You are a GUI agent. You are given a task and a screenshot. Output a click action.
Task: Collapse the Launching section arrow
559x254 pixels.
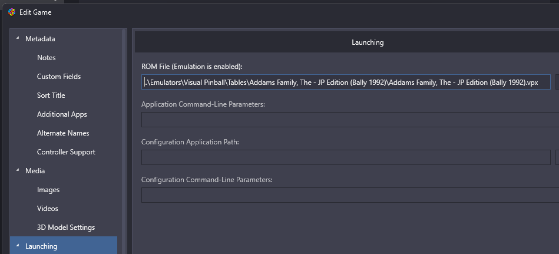[x=18, y=246]
